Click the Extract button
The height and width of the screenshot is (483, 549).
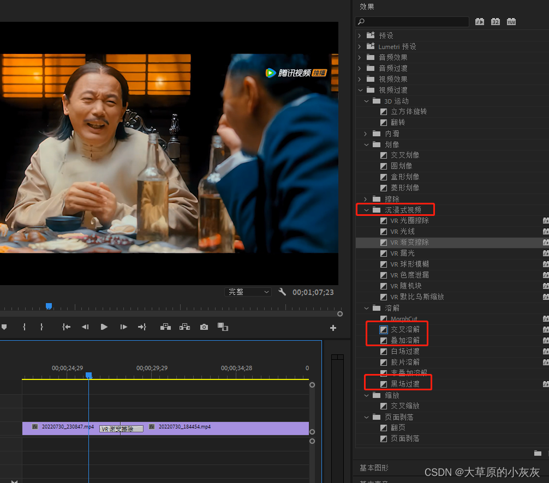tap(184, 327)
